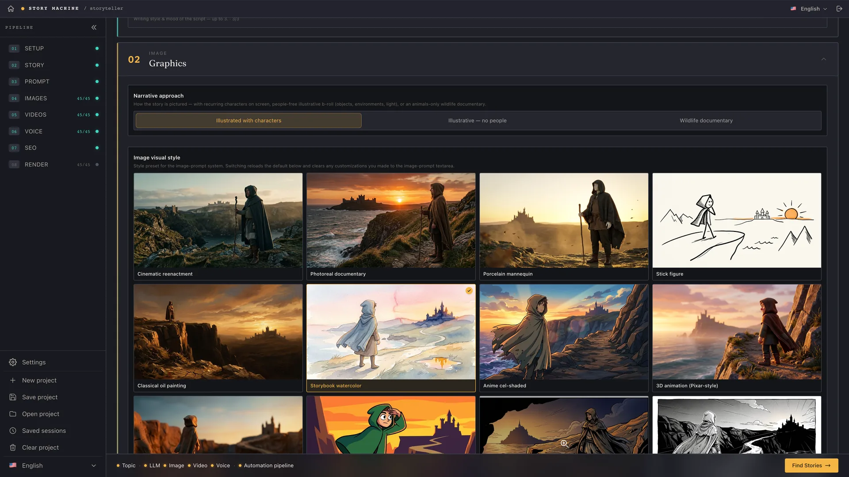This screenshot has height=477, width=849.
Task: Click the 08 step badge for Render
Action: pyautogui.click(x=14, y=165)
